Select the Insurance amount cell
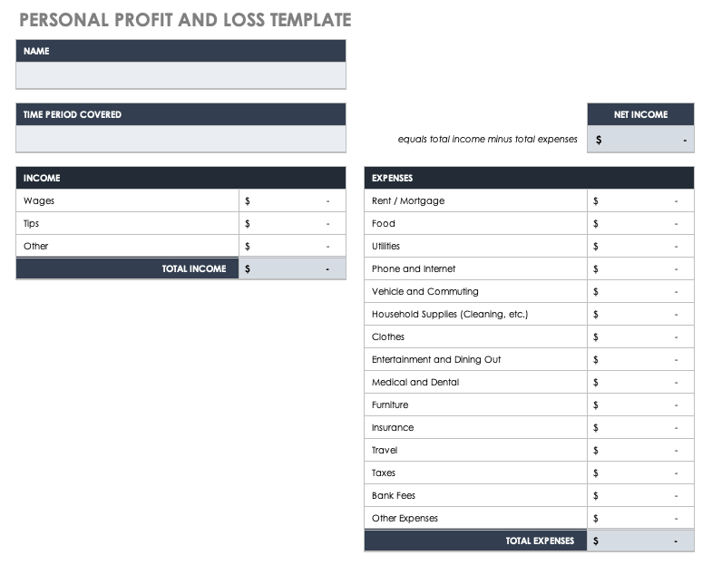The image size is (712, 575). (x=640, y=428)
